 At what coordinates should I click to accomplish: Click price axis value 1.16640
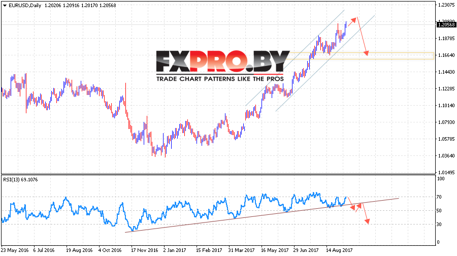[446, 55]
